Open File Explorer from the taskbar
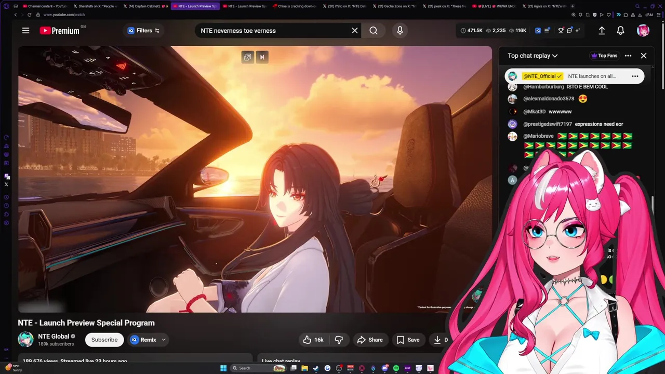 point(304,368)
